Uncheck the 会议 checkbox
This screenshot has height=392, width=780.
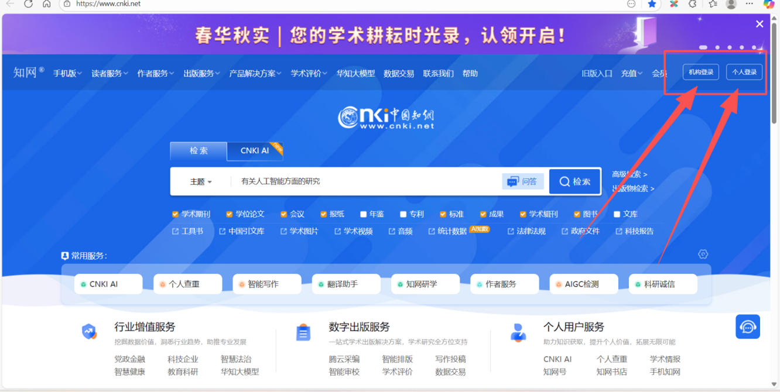[283, 214]
